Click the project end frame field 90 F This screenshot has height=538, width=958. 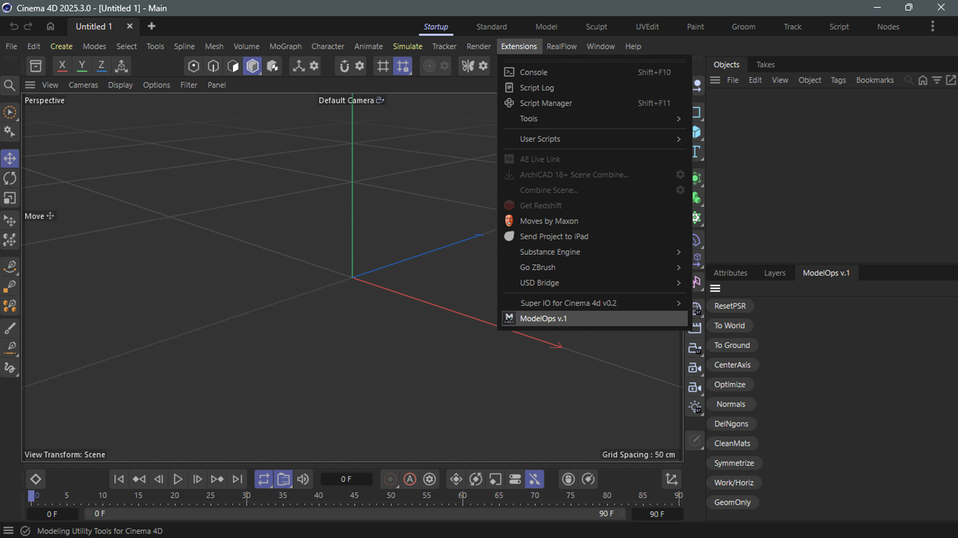pyautogui.click(x=657, y=514)
